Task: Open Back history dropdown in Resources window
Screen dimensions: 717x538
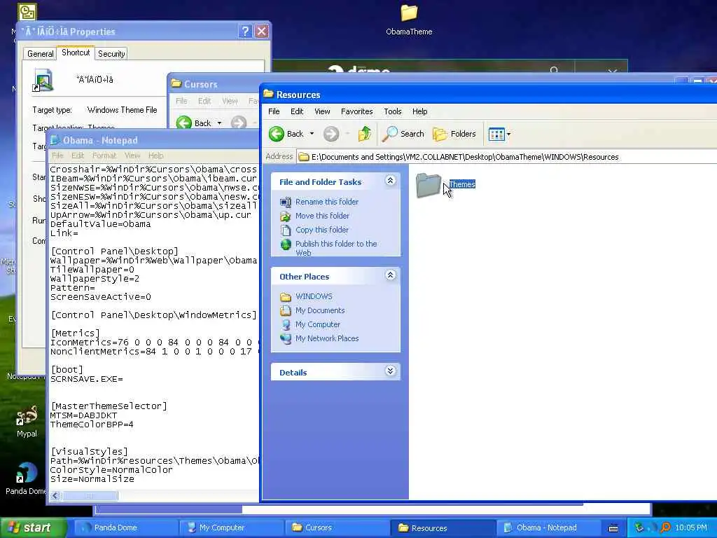Action: (312, 134)
